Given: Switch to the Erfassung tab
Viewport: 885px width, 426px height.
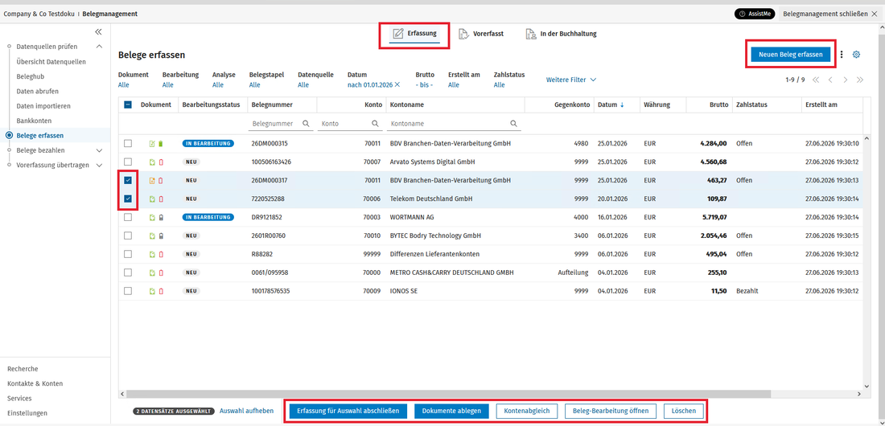Looking at the screenshot, I should click(414, 34).
